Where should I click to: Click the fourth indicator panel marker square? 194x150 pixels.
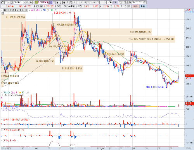2,119
